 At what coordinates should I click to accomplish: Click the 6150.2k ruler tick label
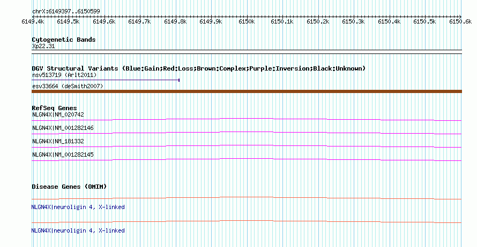click(x=318, y=21)
